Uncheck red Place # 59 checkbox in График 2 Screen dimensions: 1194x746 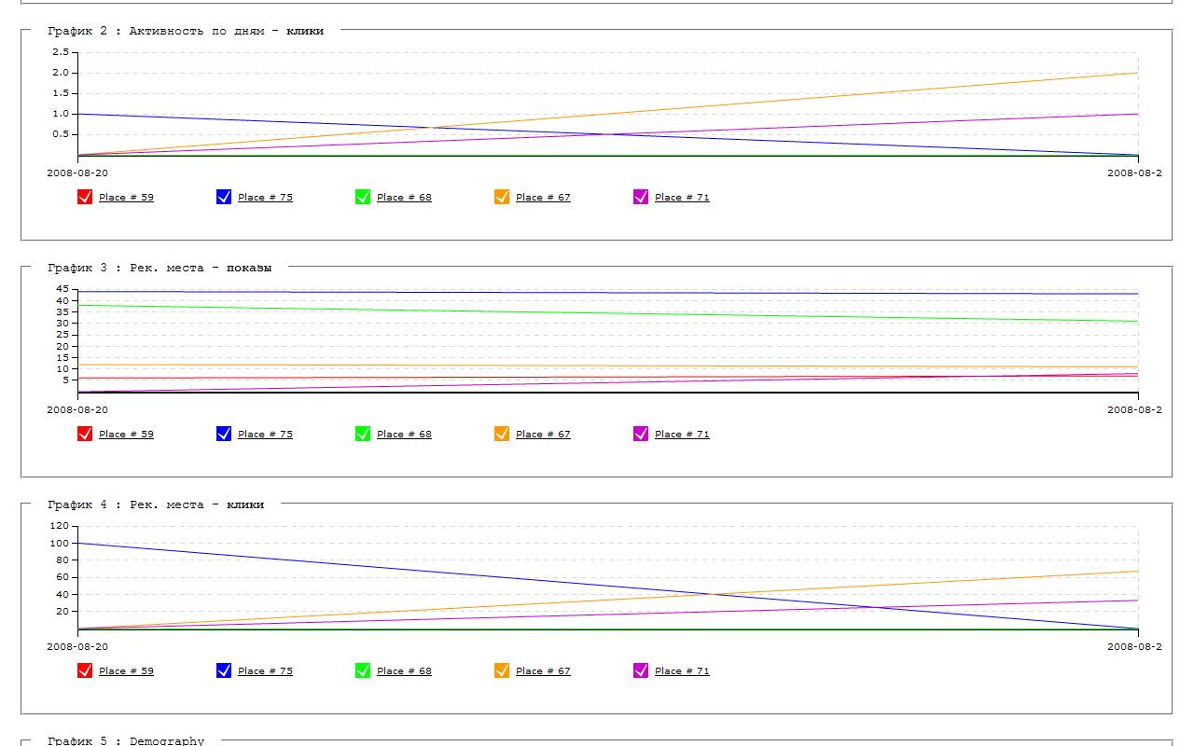click(85, 197)
